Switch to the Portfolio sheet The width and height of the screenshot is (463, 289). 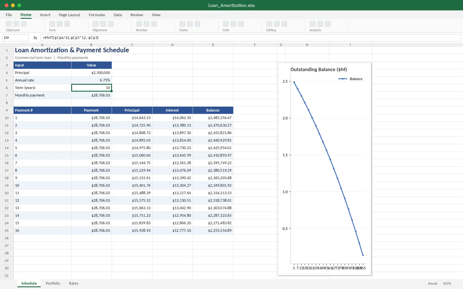53,283
